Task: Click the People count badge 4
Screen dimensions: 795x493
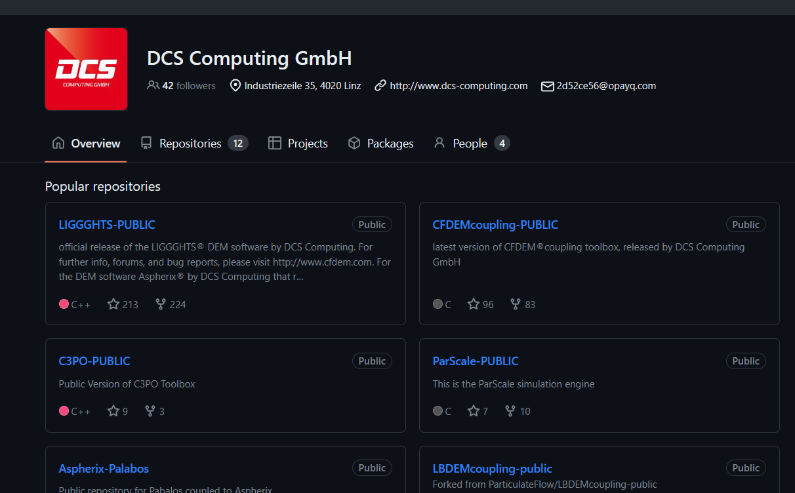Action: (x=502, y=144)
